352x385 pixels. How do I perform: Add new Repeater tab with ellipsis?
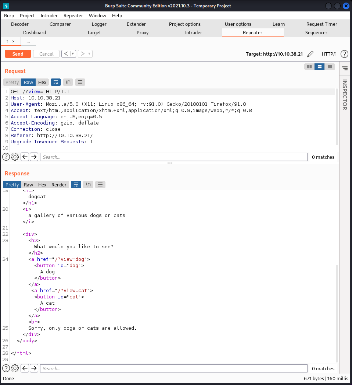(28, 42)
